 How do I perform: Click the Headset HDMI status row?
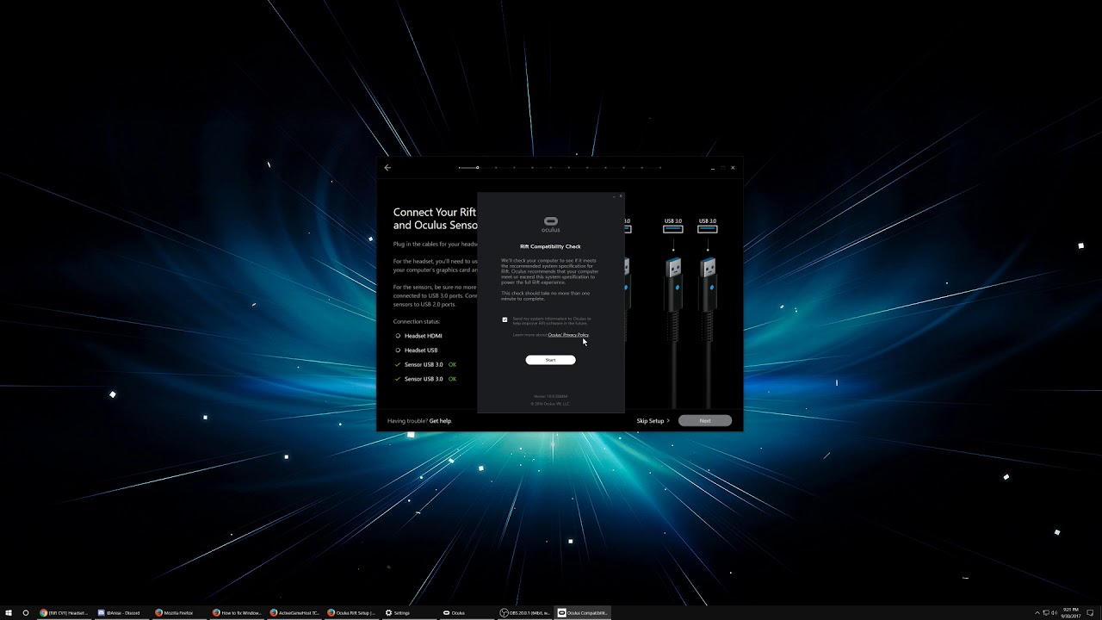click(419, 336)
